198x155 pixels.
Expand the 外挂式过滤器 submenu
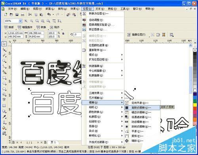point(122,142)
